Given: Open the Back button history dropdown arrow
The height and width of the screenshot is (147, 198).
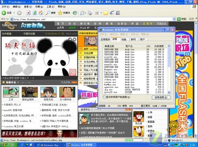Looking at the screenshot, I should click(14, 13).
